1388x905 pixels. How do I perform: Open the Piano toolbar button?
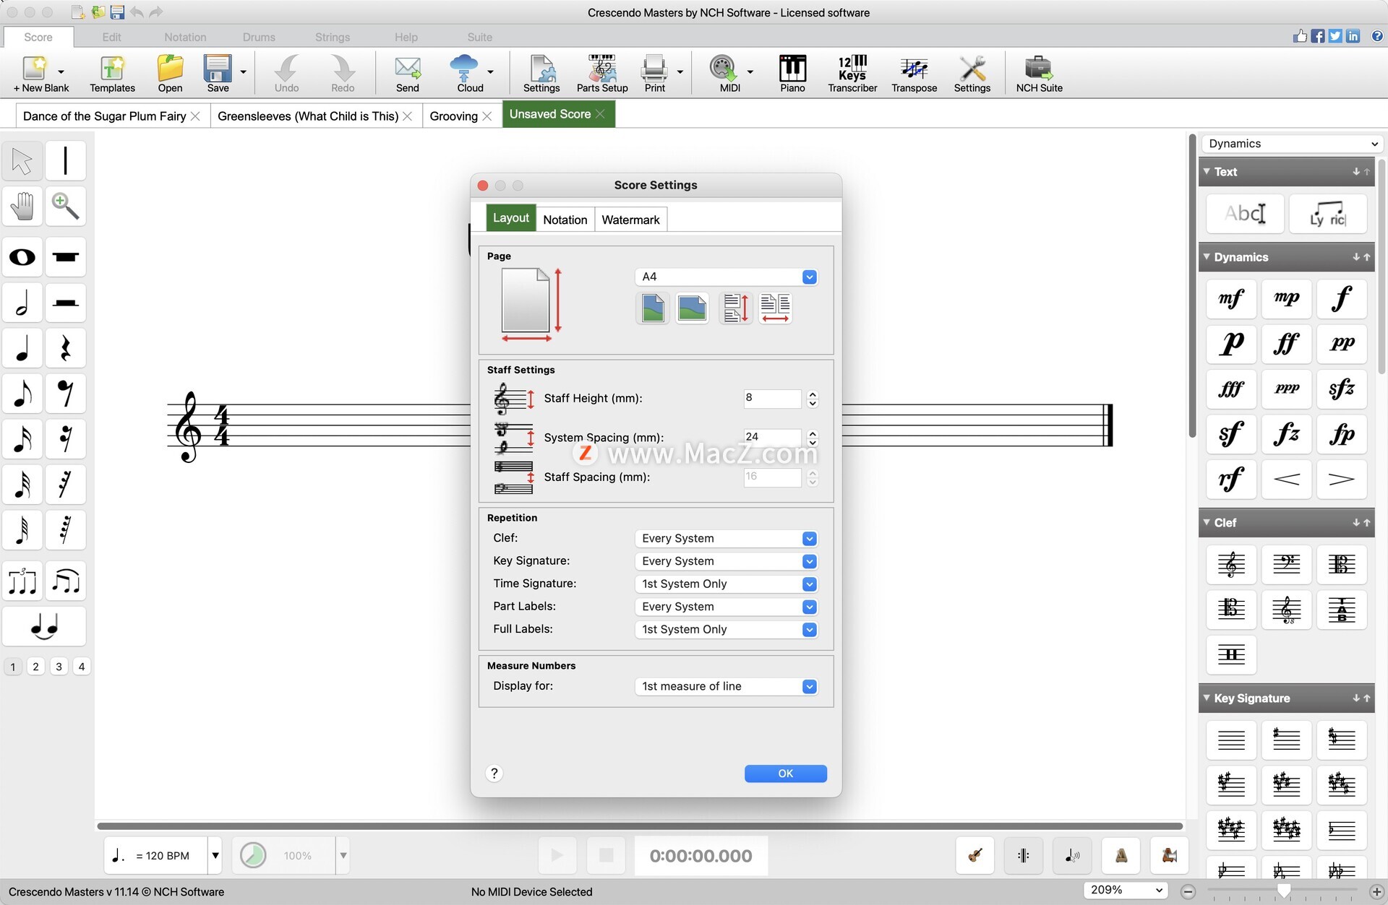tap(792, 74)
